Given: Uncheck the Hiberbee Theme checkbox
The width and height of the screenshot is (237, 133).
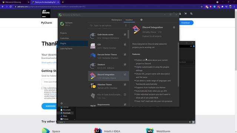Looking at the screenshot, I should pyautogui.click(x=125, y=85).
